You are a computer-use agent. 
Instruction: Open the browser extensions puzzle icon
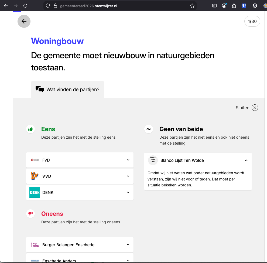click(234, 6)
